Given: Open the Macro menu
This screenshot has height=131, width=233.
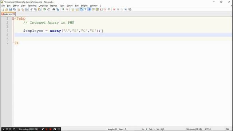Looking at the screenshot, I should 70,6.
